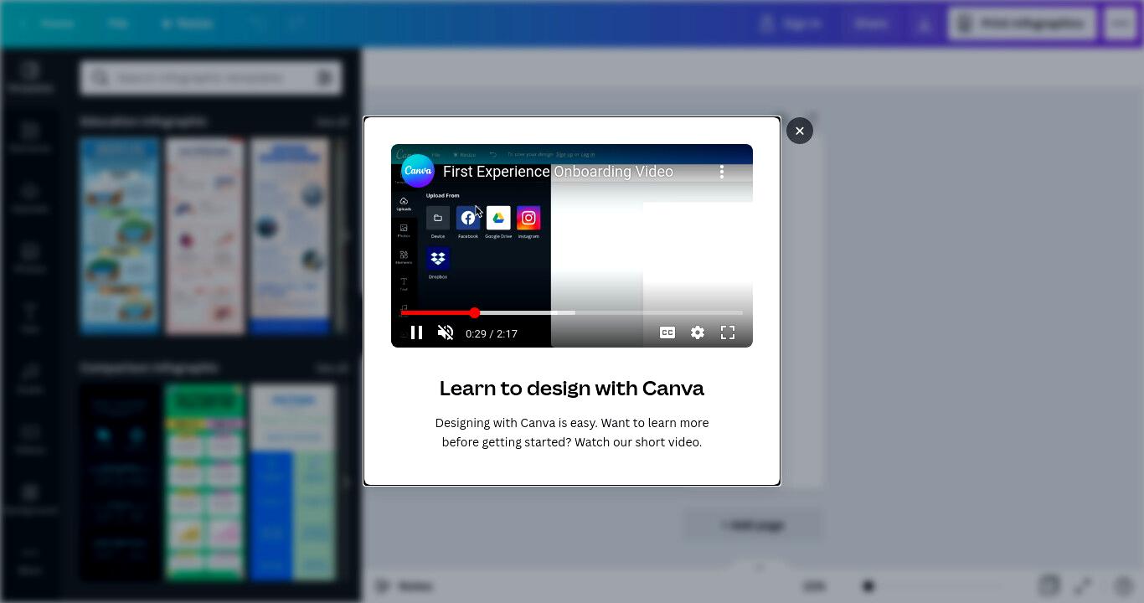Open the help icon in bottom right corner

click(x=1124, y=585)
